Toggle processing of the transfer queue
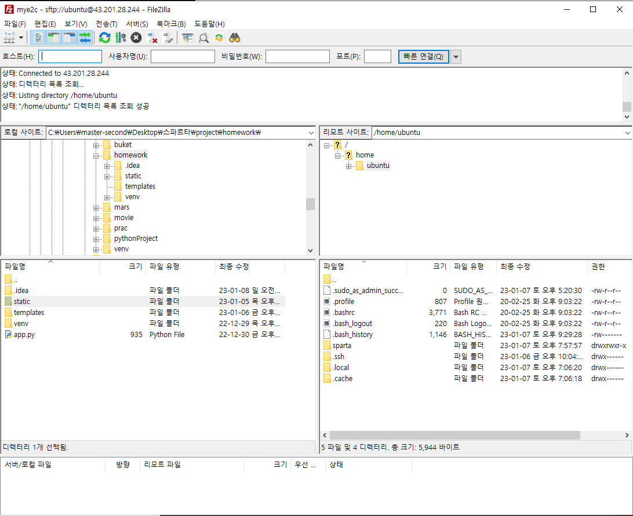 point(121,38)
